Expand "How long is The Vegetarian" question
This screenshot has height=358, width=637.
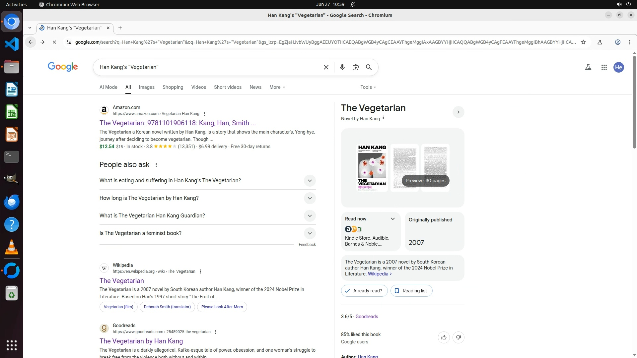coord(309,198)
